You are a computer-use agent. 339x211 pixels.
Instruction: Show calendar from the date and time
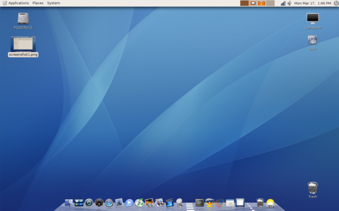coord(312,3)
